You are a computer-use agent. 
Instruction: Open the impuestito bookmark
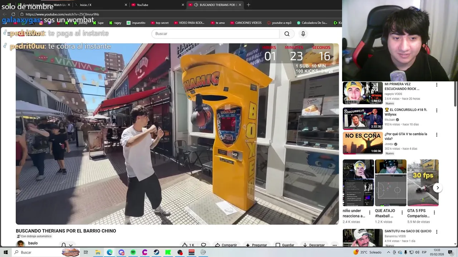tap(136, 23)
